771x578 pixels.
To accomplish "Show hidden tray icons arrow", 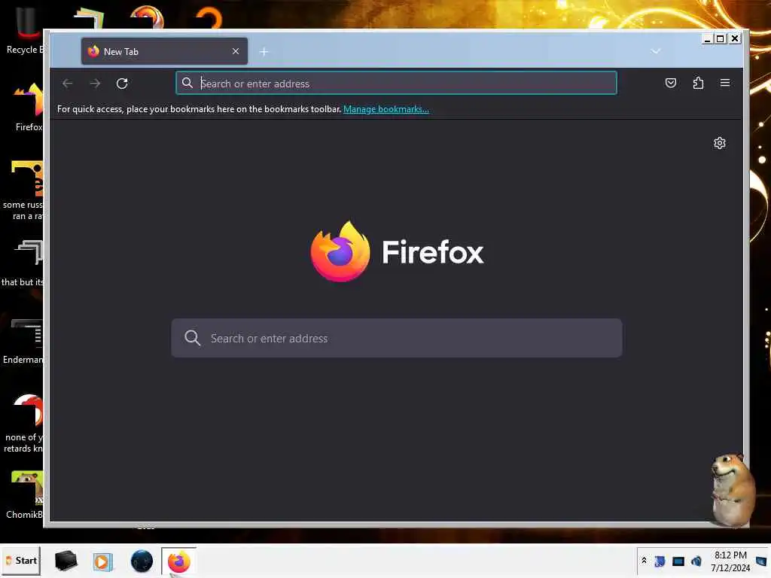I will pos(644,561).
